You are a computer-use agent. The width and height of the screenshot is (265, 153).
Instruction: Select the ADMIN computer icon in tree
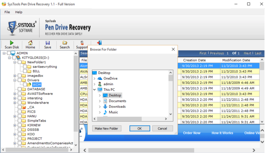pos(13,53)
